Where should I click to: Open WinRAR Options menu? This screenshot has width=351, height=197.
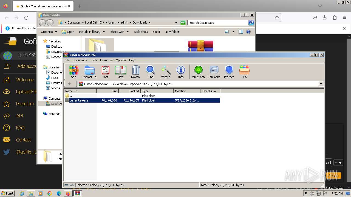click(121, 60)
